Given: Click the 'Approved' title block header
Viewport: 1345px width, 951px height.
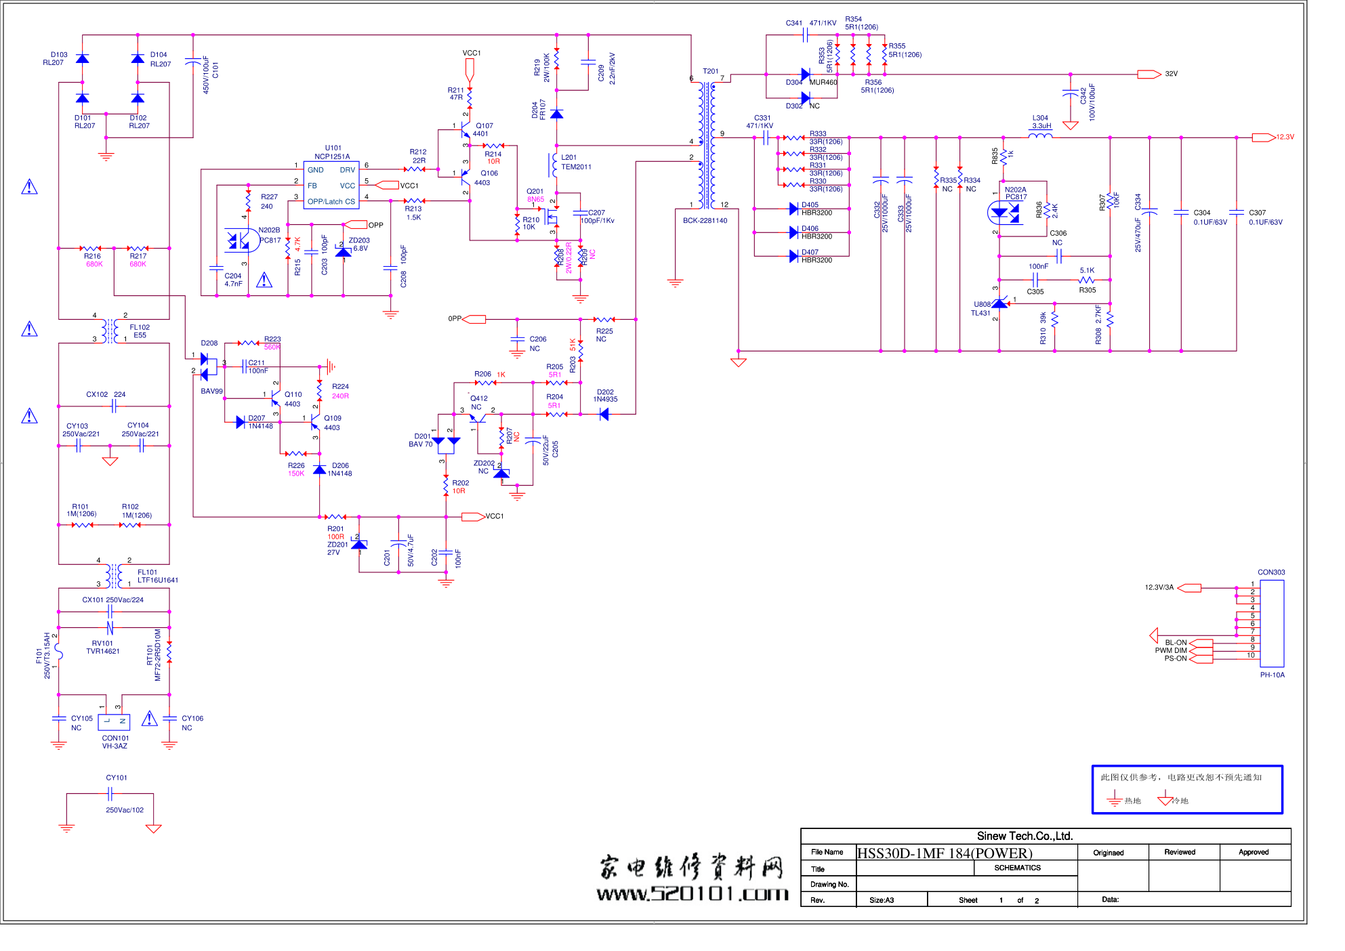Looking at the screenshot, I should (1254, 852).
